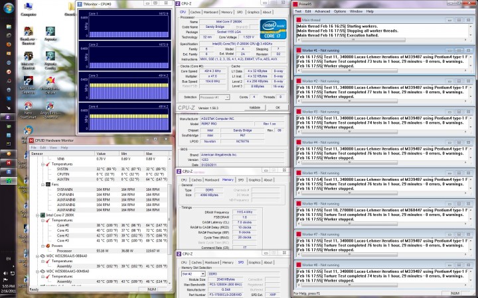Viewport: 478px width, 298px height.
Task: Collapse the WDC WD3200AAJS drive node
Action: (x=38, y=256)
